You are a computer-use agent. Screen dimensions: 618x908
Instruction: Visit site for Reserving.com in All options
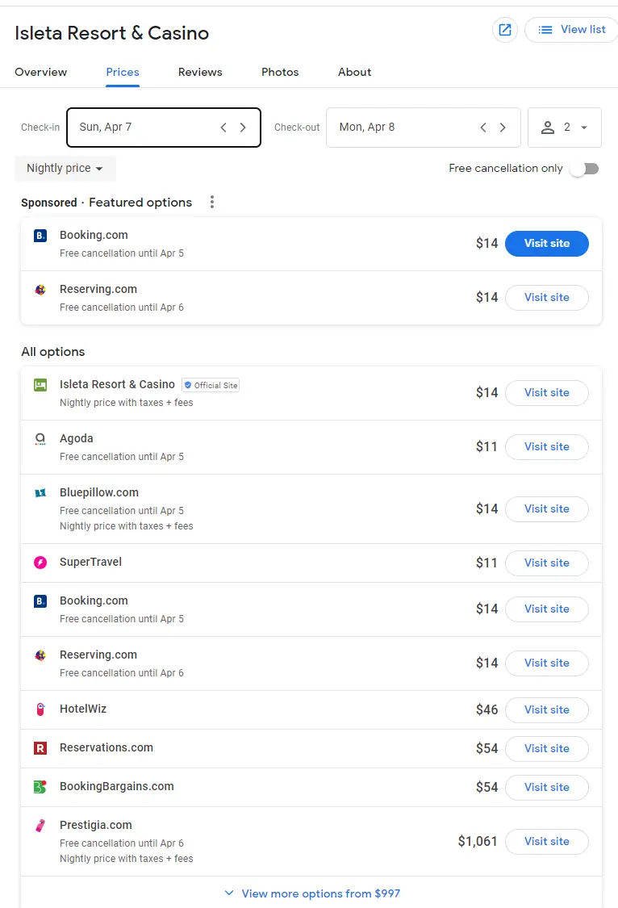point(547,663)
